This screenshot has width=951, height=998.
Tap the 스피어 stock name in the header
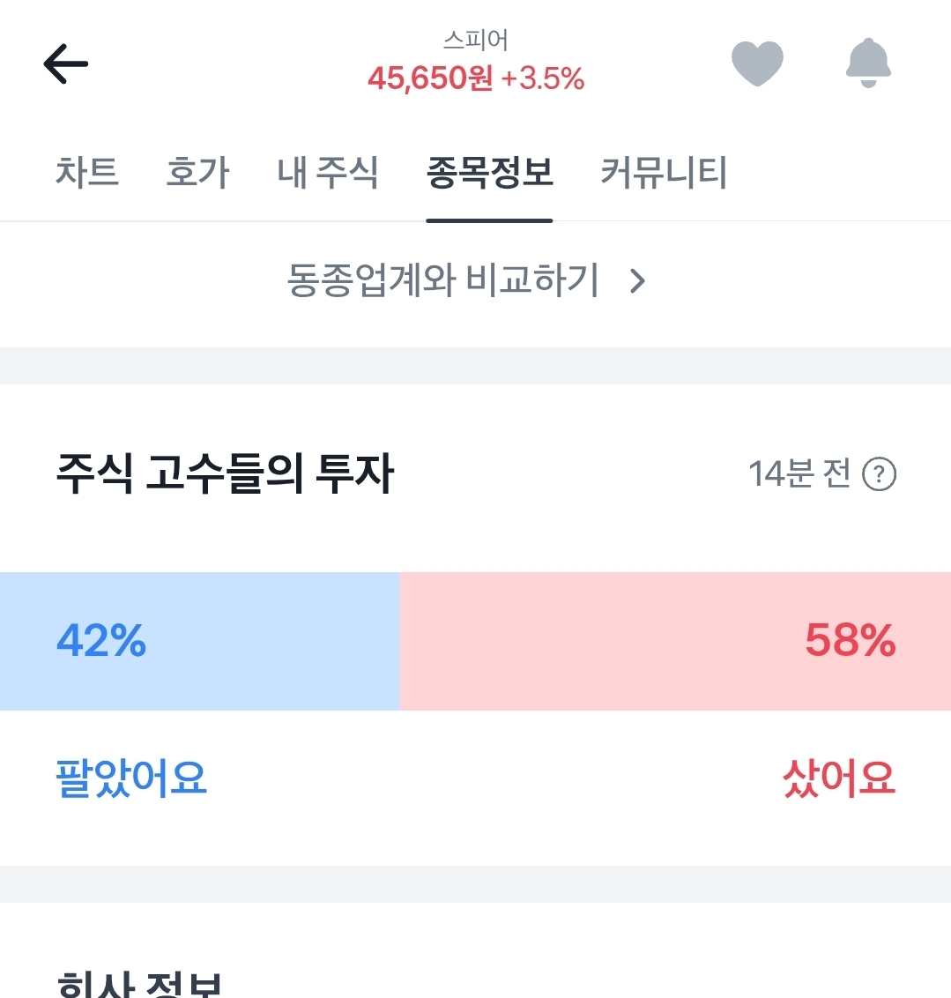coord(475,41)
